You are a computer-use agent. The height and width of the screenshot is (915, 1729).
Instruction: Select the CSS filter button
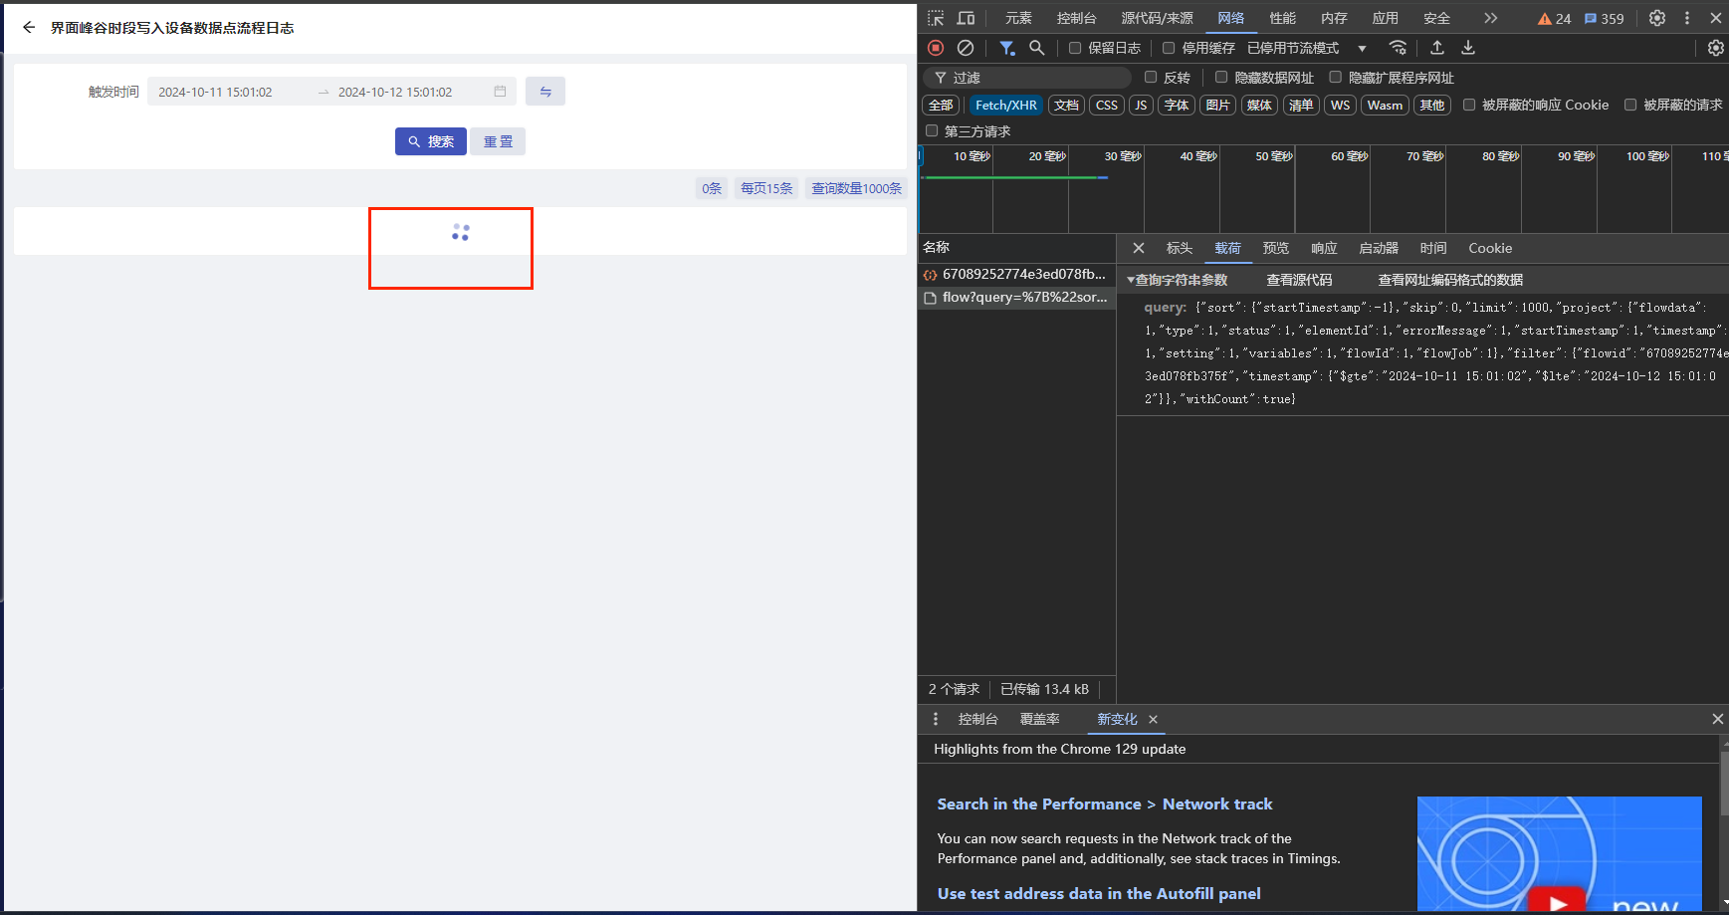pyautogui.click(x=1107, y=105)
